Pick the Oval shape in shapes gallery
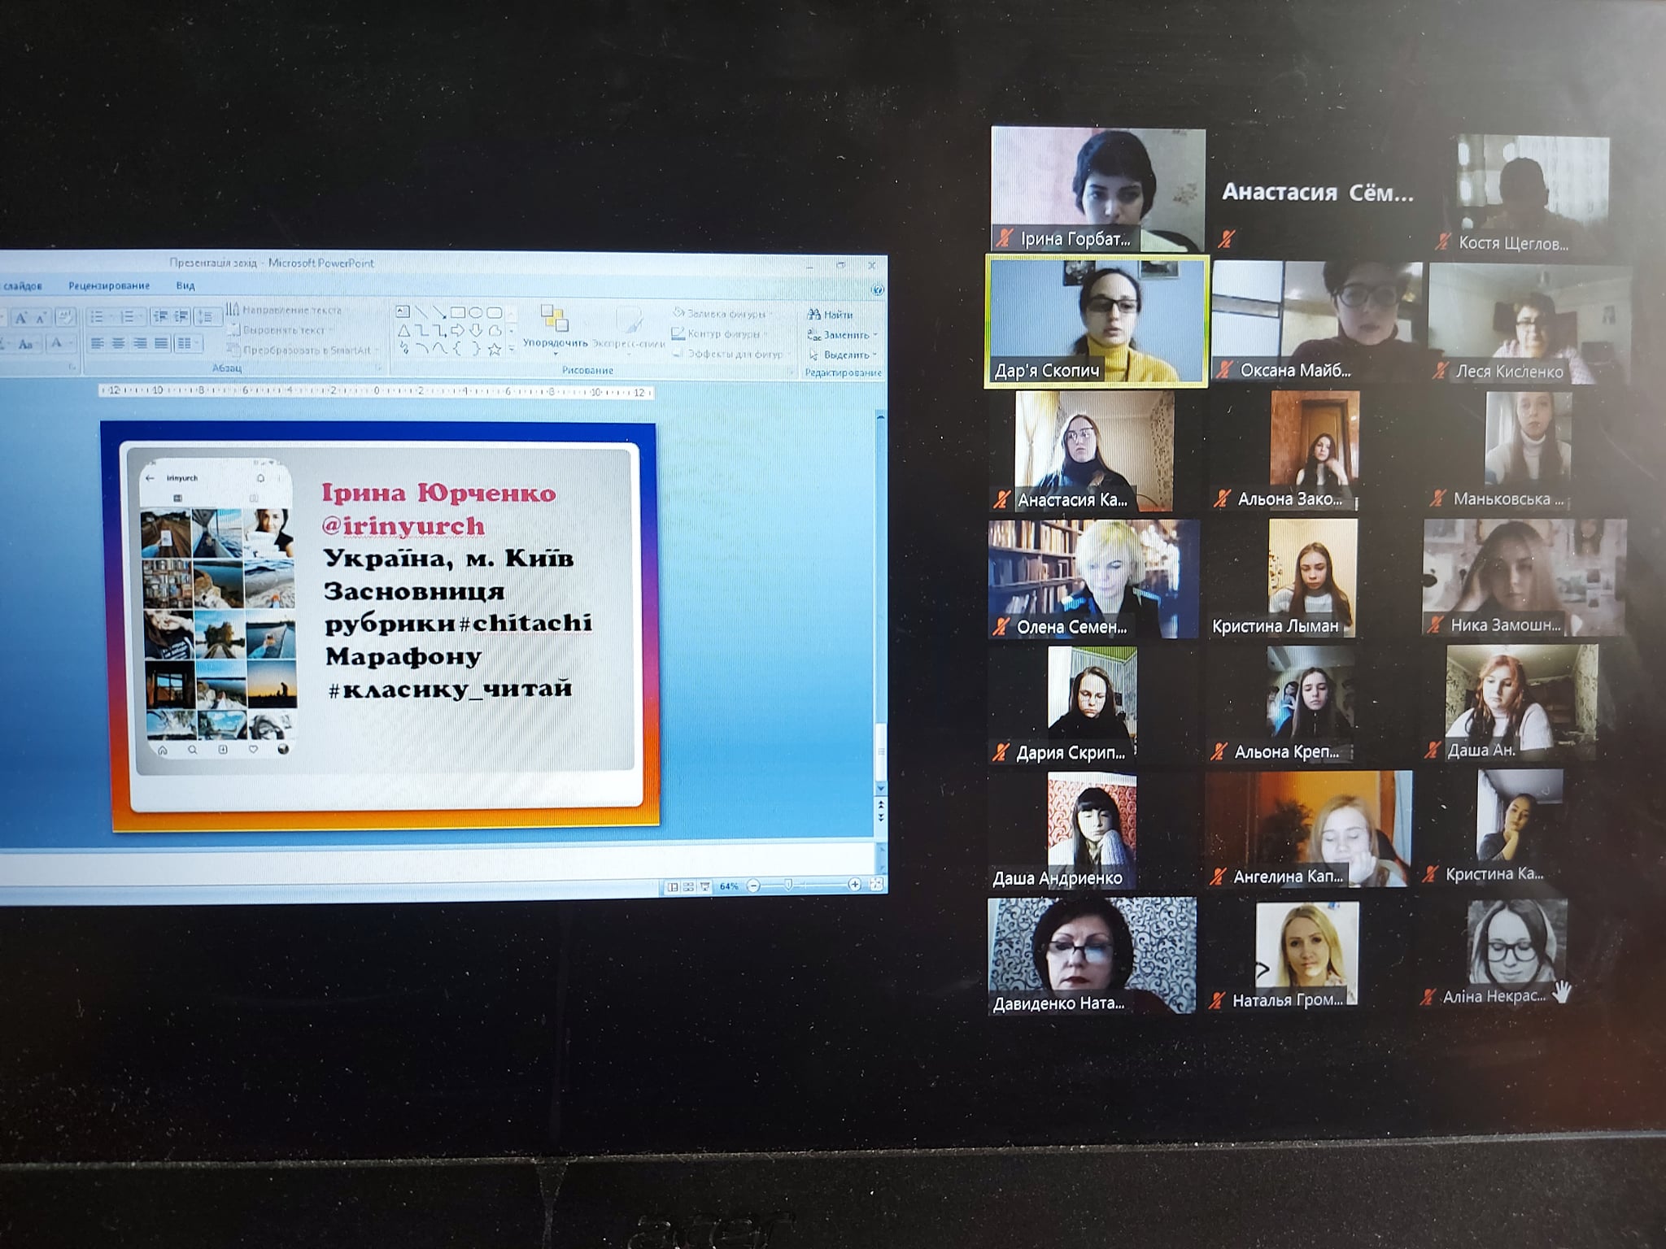Image resolution: width=1666 pixels, height=1249 pixels. click(x=476, y=312)
